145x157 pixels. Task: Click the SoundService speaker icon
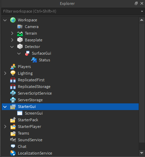pos(13,140)
